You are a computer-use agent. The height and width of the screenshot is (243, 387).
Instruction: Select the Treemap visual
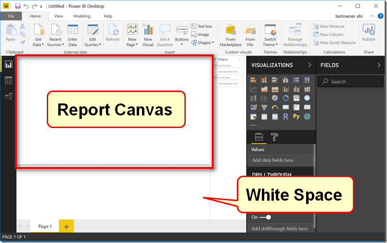[x=296, y=98]
